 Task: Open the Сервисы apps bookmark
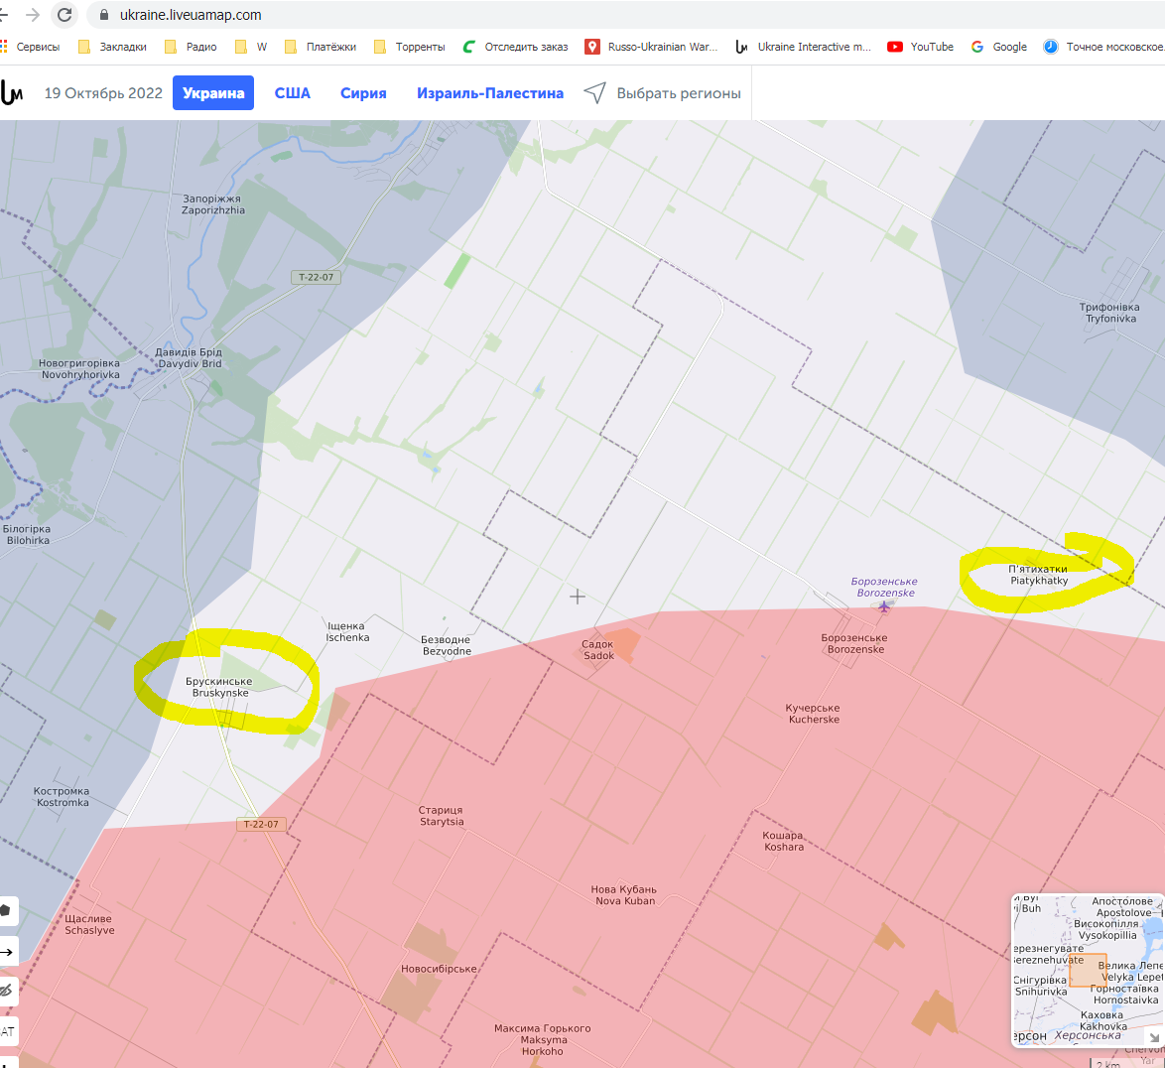pyautogui.click(x=30, y=46)
